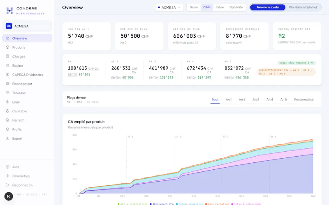This screenshot has width=329, height=205.
Task: Open the Profils page link
Action: [x=27, y=129]
